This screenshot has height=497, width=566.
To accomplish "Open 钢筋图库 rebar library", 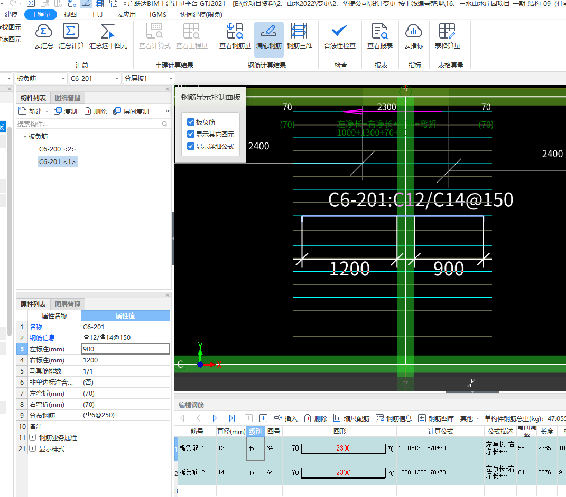I will coord(436,418).
